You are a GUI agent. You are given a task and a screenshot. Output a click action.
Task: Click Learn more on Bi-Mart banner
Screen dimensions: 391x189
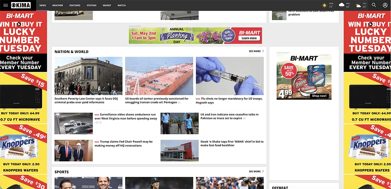(249, 38)
